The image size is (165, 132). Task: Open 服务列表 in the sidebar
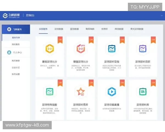click(x=16, y=38)
